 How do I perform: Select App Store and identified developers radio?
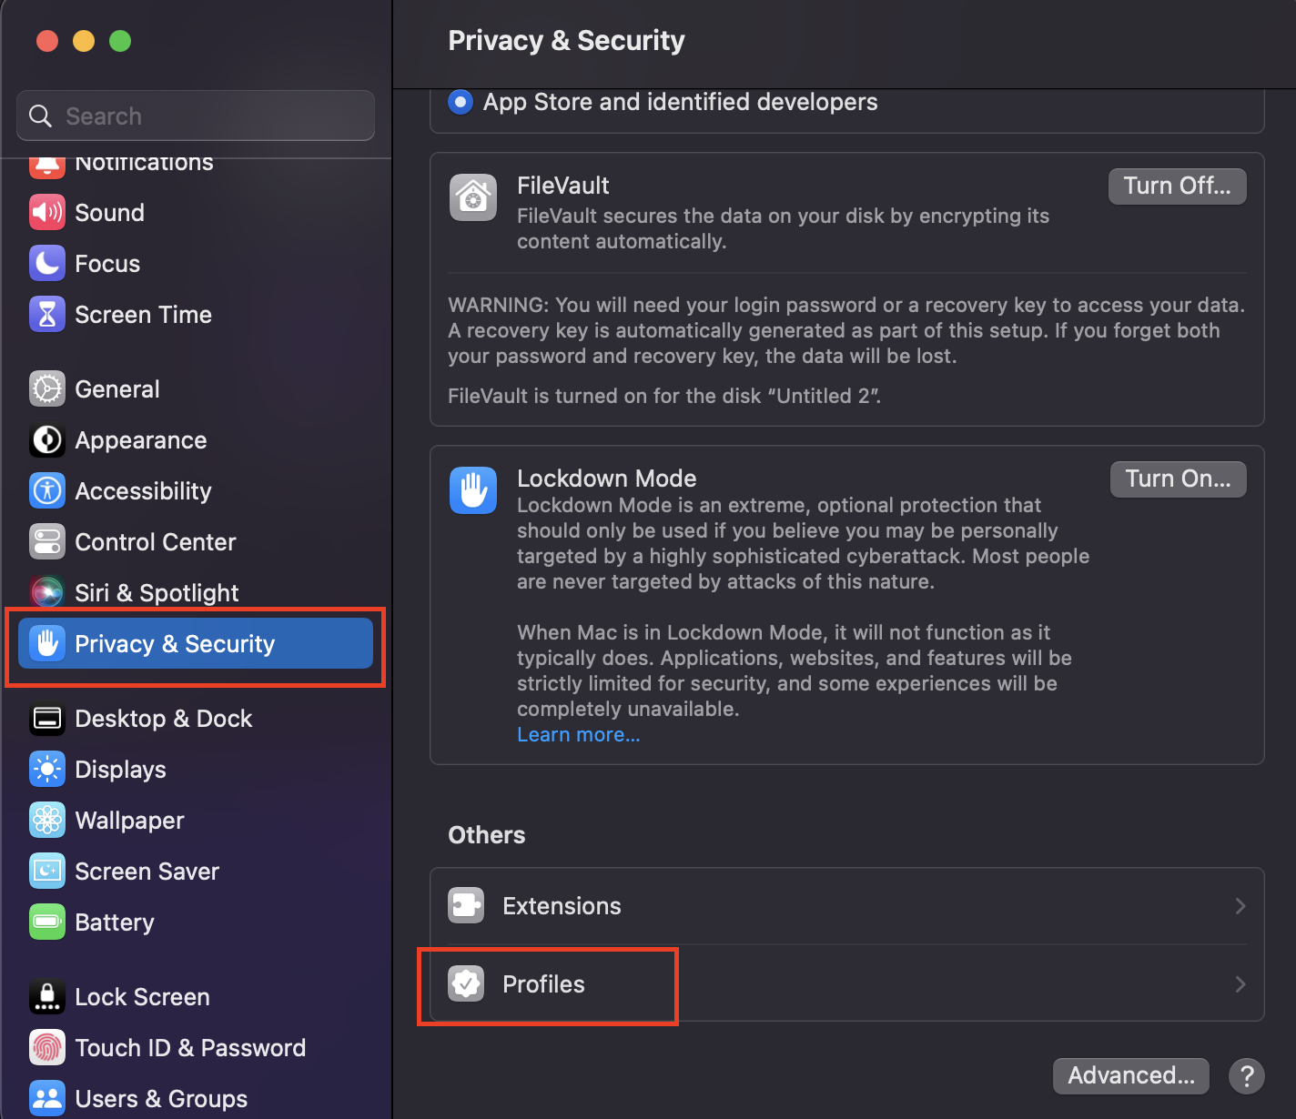461,102
